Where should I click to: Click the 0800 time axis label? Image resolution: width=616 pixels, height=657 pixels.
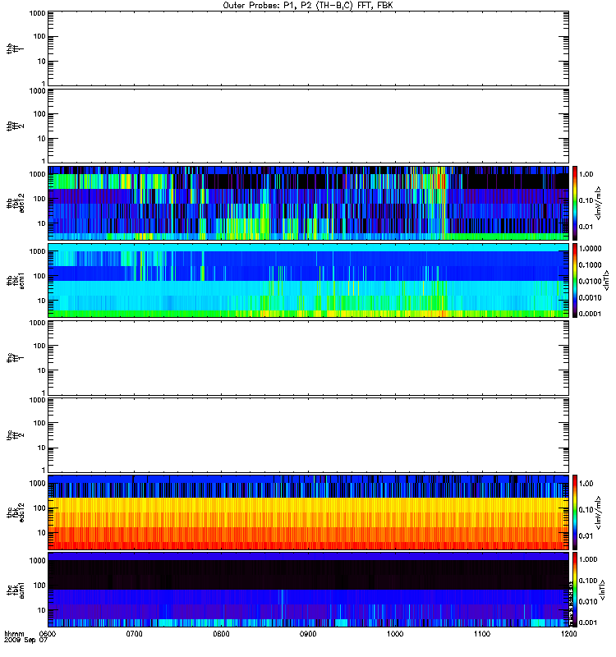pyautogui.click(x=221, y=633)
